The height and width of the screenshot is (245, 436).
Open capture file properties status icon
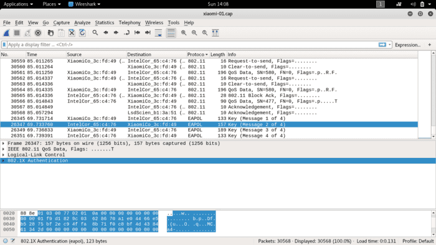[x=13, y=241]
